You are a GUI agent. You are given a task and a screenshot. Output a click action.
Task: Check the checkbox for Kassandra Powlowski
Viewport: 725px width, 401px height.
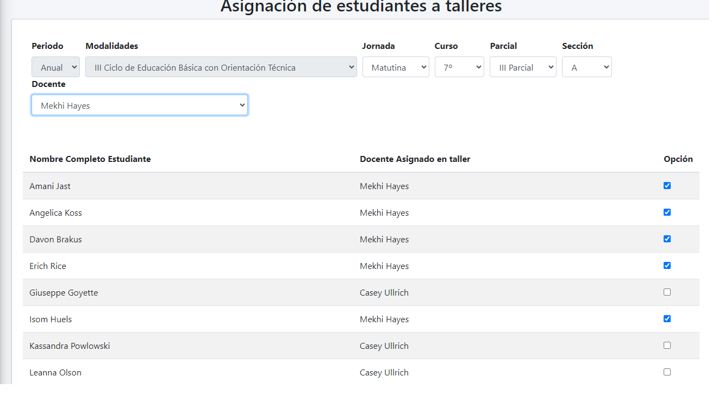click(667, 346)
